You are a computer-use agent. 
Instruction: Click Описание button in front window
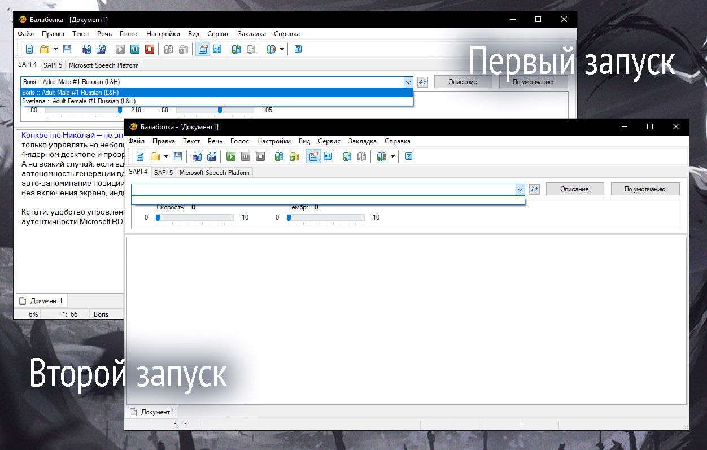click(574, 189)
